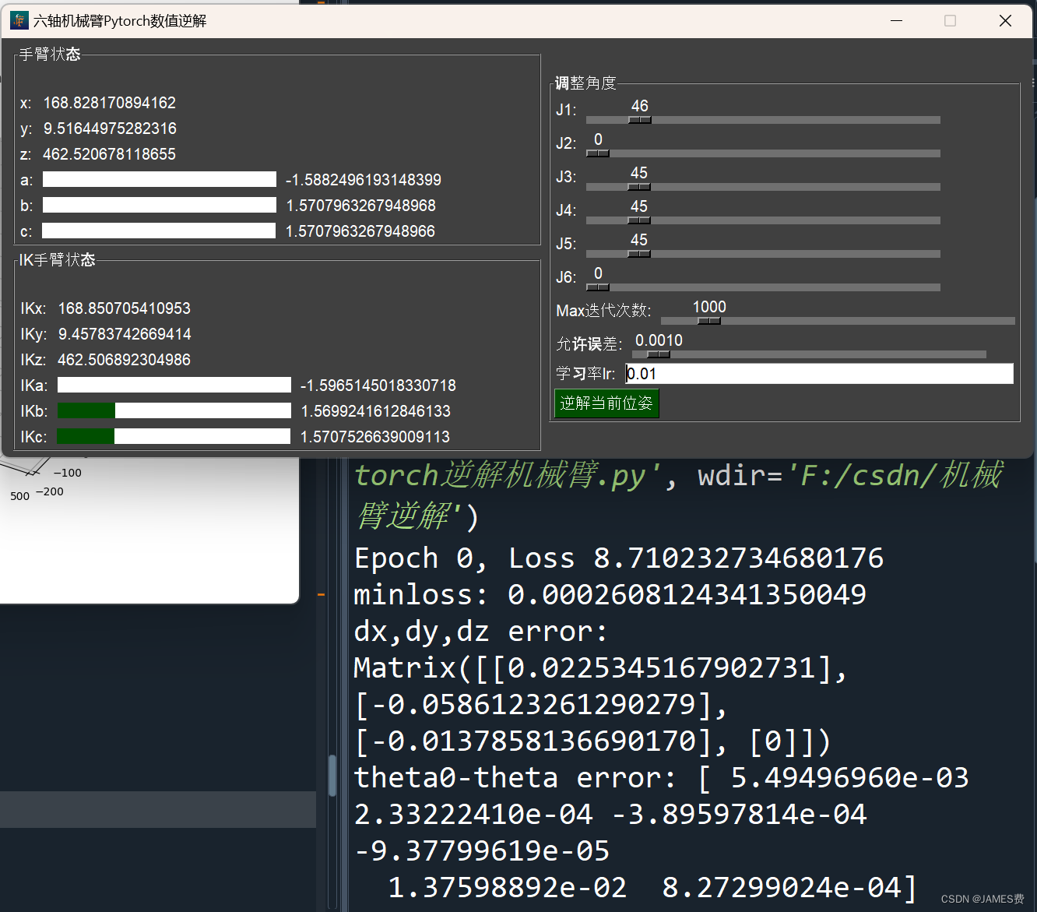
Task: Click the dx,dy,dz error console line
Action: coord(480,631)
